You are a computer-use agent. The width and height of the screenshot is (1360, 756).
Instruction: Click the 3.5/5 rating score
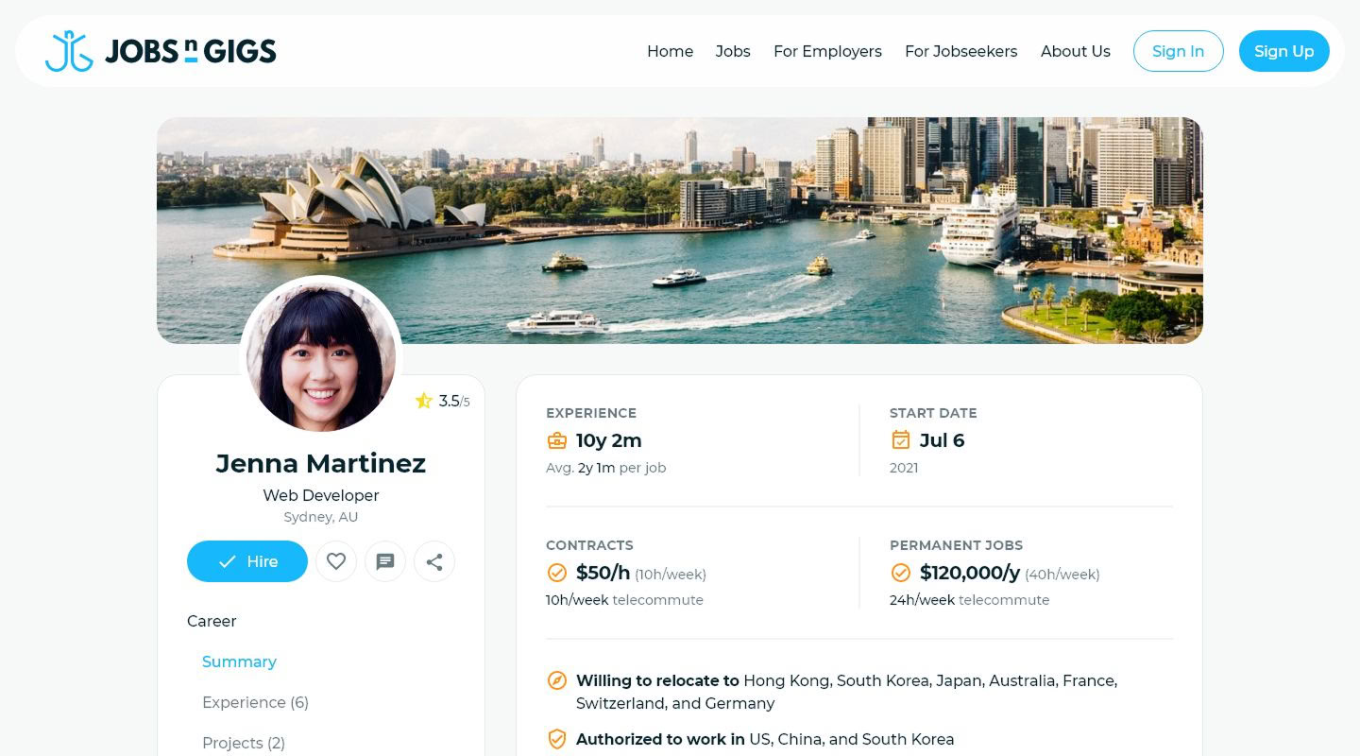point(454,402)
